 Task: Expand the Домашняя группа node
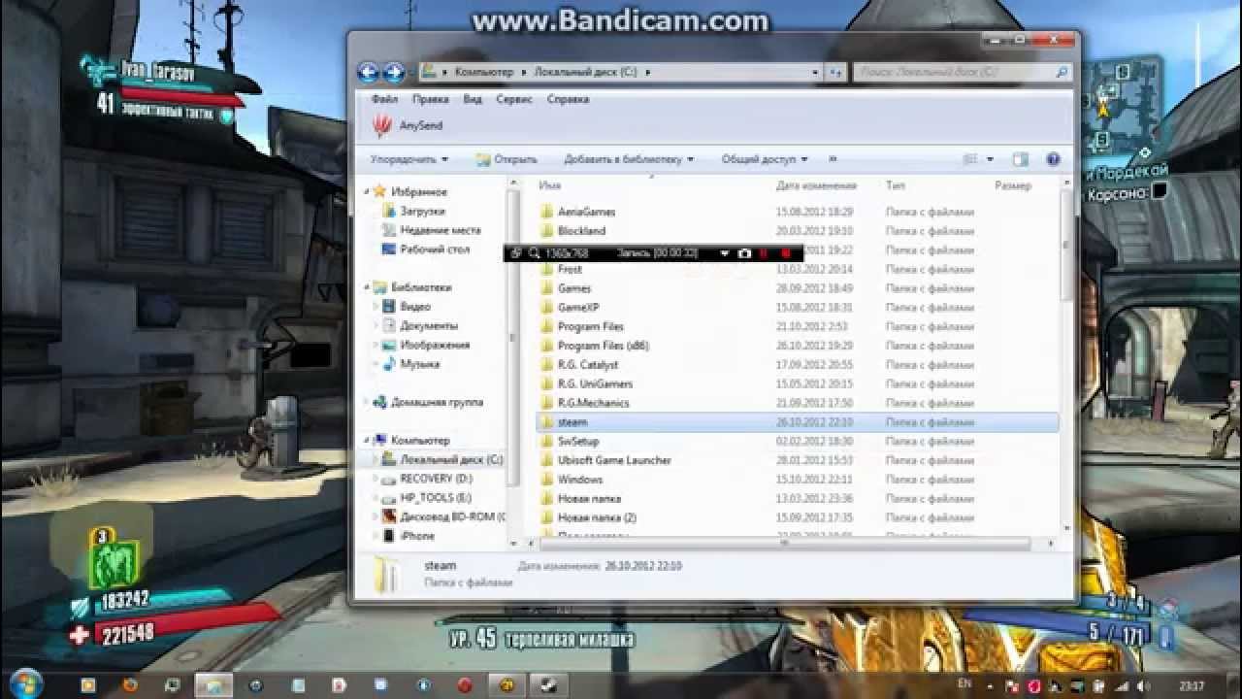point(367,402)
